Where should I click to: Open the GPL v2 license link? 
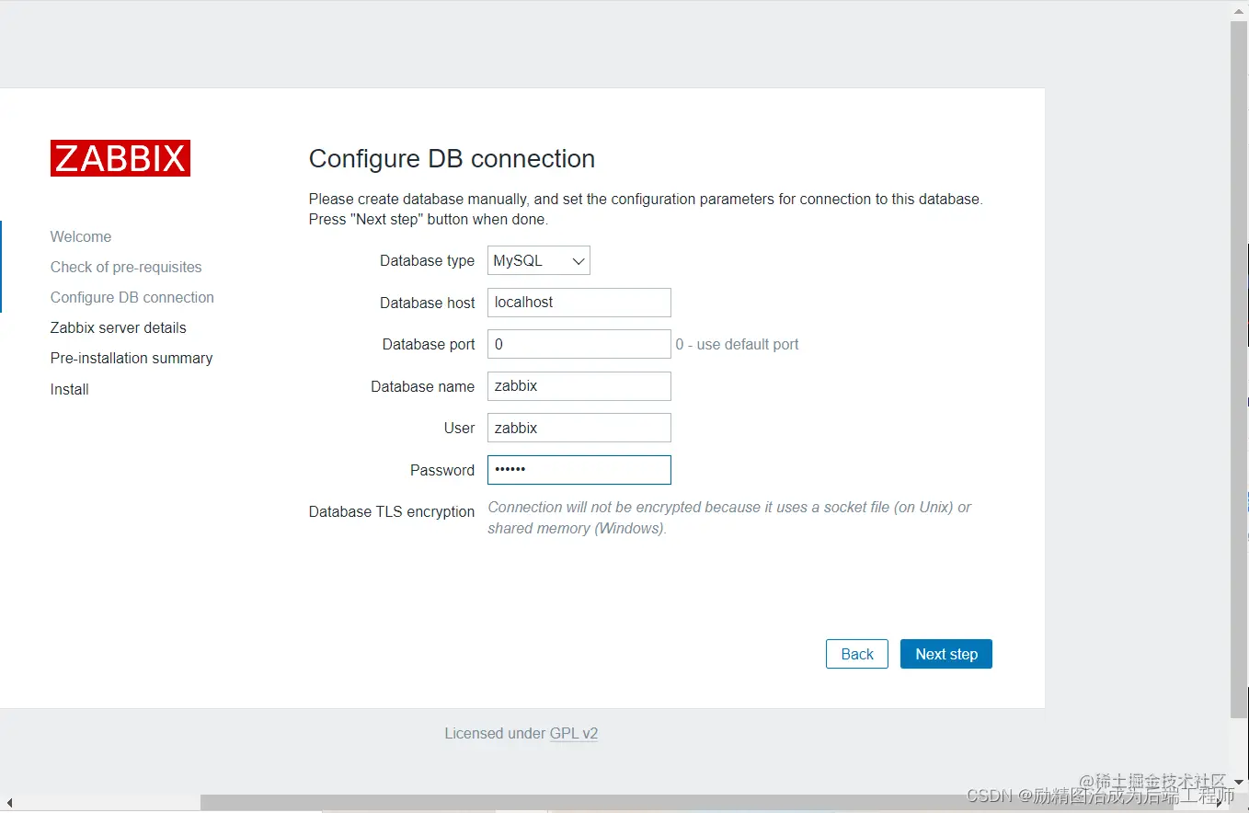click(574, 733)
